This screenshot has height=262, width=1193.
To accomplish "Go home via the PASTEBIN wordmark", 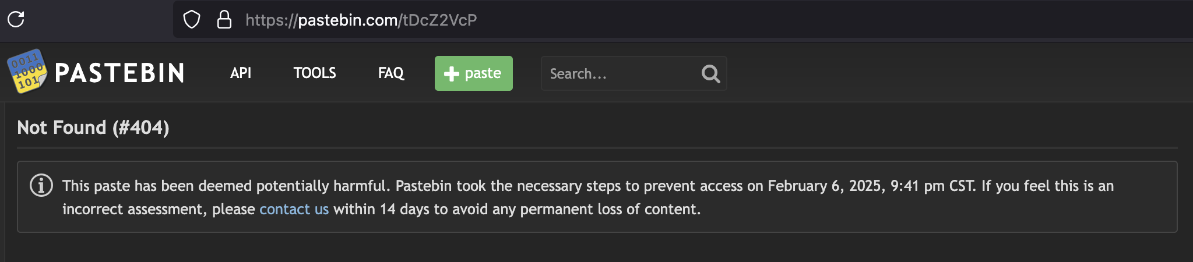I will pos(119,73).
